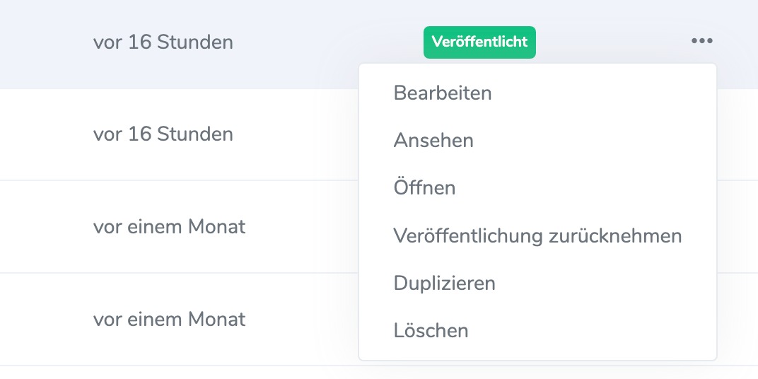Delete the entry using the bottom menu item
The image size is (758, 379).
click(x=431, y=330)
